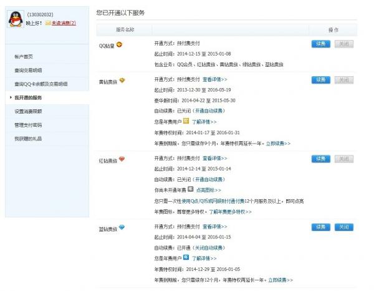374x291 pixels.
Task: Click 续费 button for 黄钻贵族
Action: click(321, 80)
